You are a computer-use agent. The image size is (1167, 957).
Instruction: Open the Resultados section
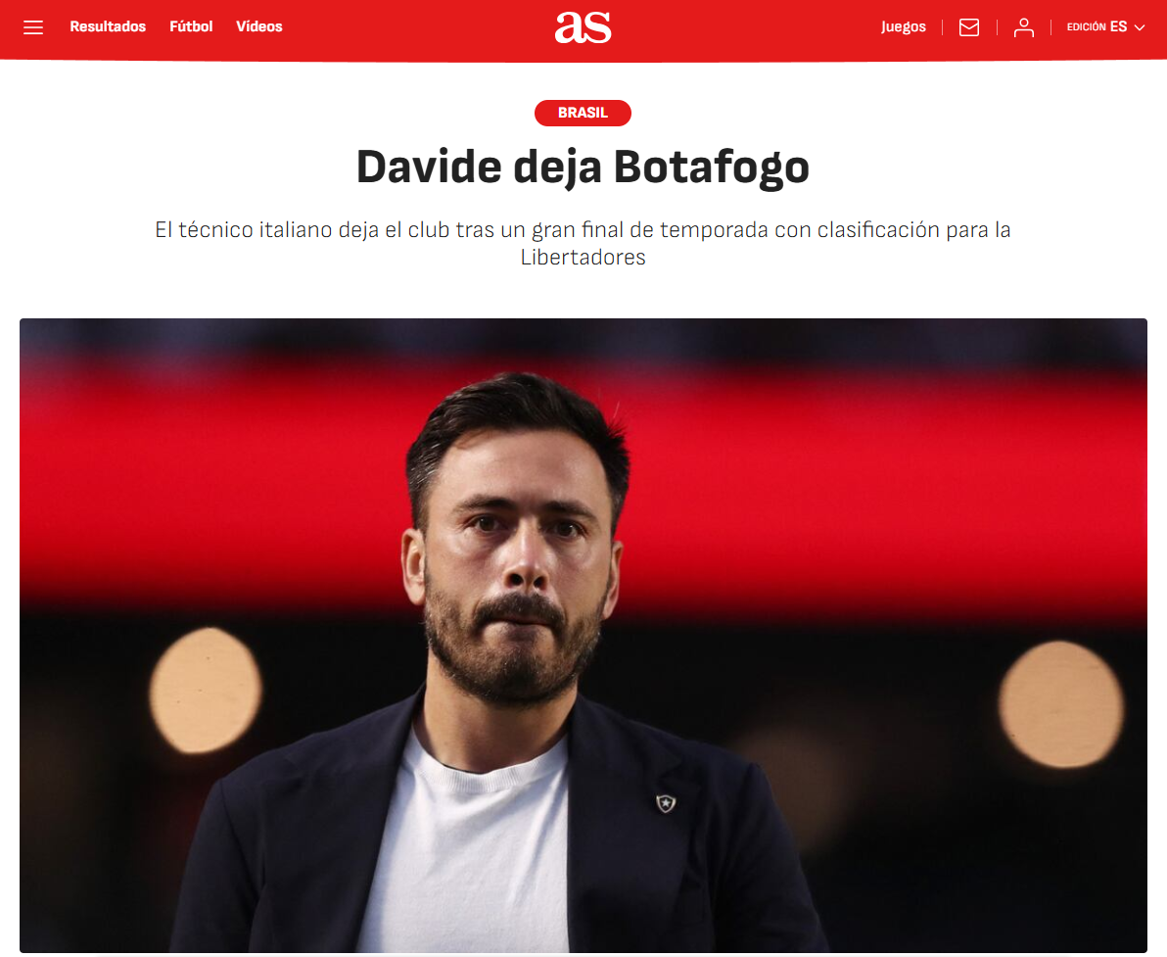[108, 26]
